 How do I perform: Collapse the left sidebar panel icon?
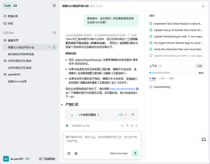(54, 6)
